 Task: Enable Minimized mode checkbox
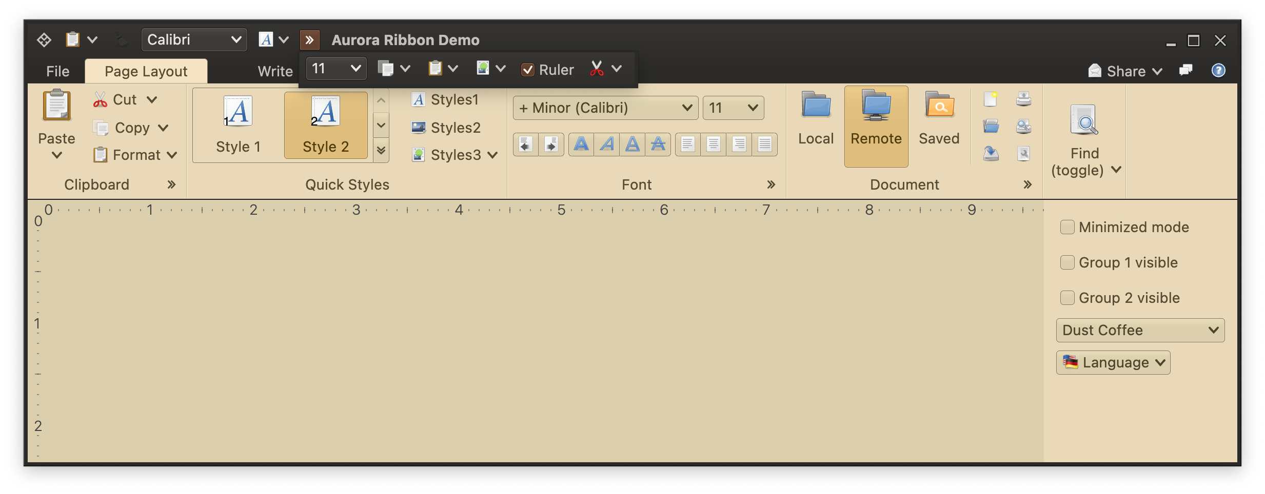(x=1068, y=227)
